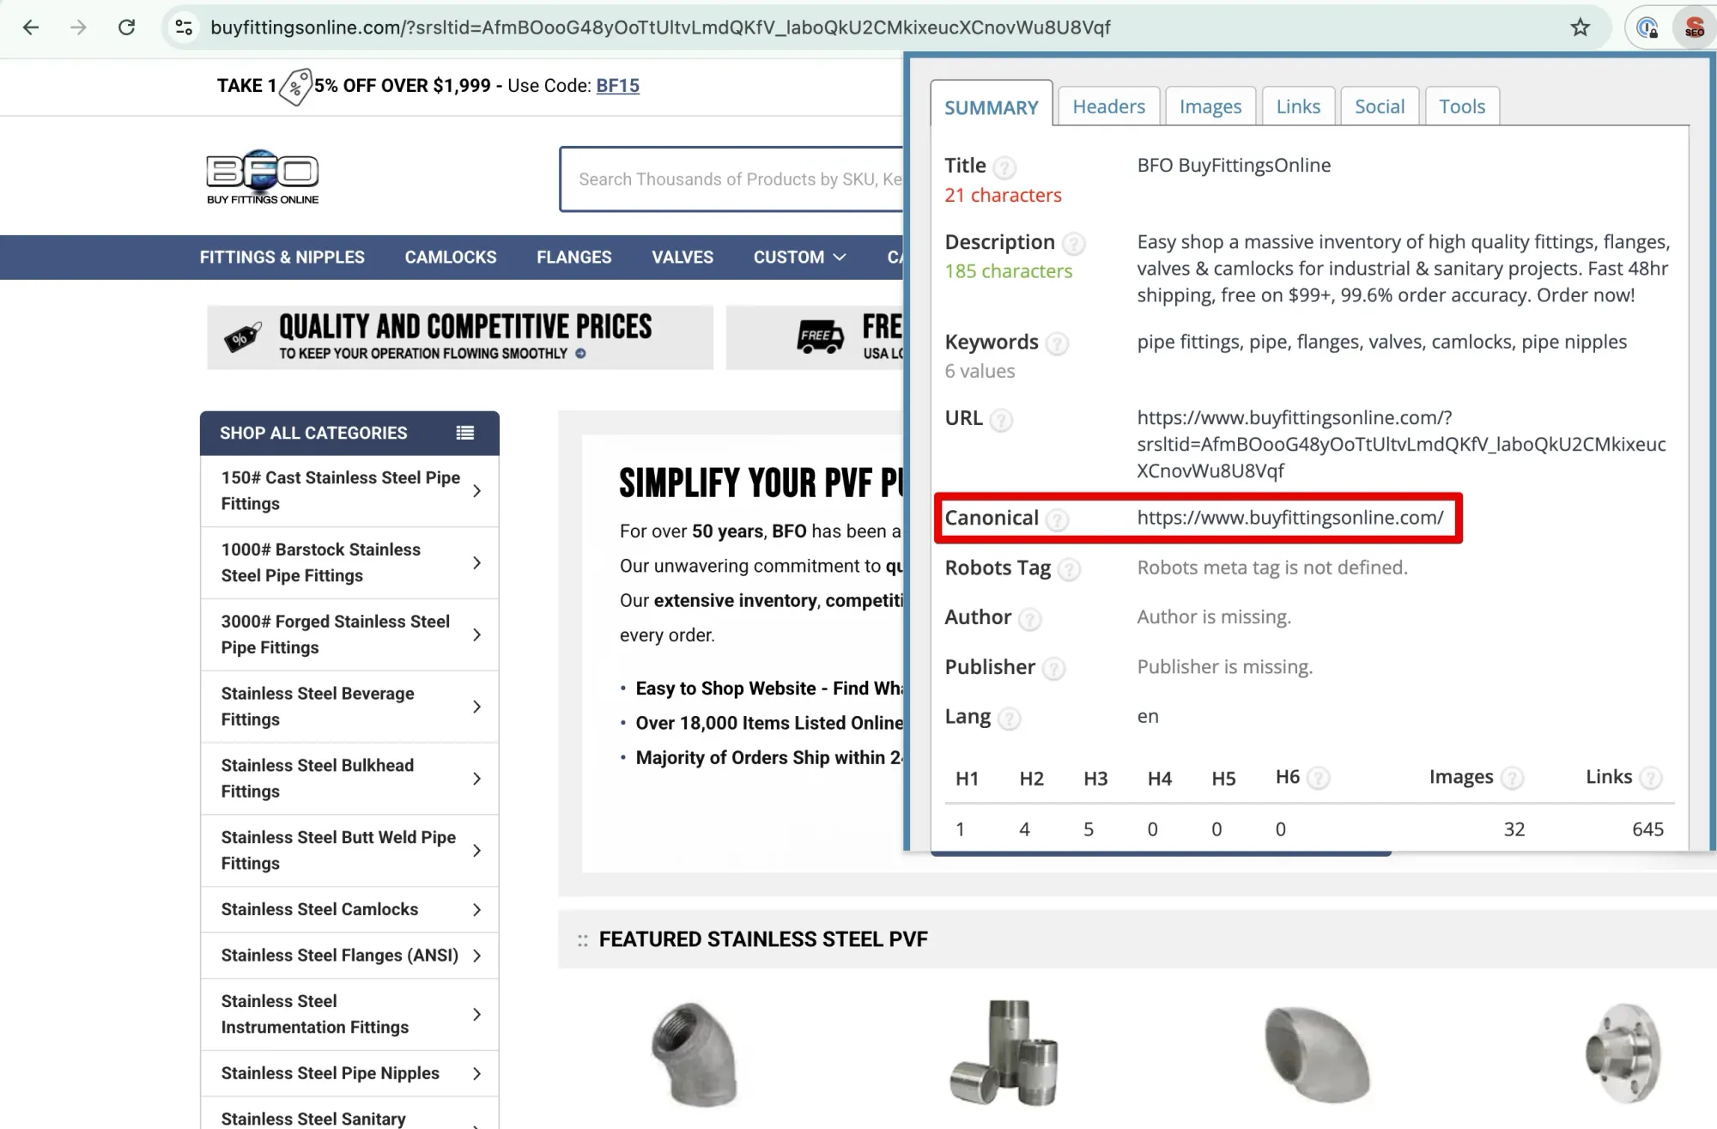Click the 45-degree elbow fitting thumbnail
This screenshot has height=1129, width=1717.
695,1054
